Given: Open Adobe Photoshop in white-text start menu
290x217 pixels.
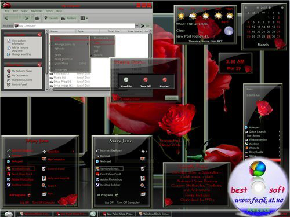Looking at the screenshot, I should [x=109, y=179].
